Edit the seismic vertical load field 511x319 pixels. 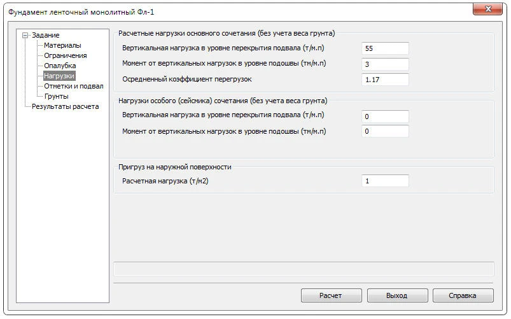384,117
